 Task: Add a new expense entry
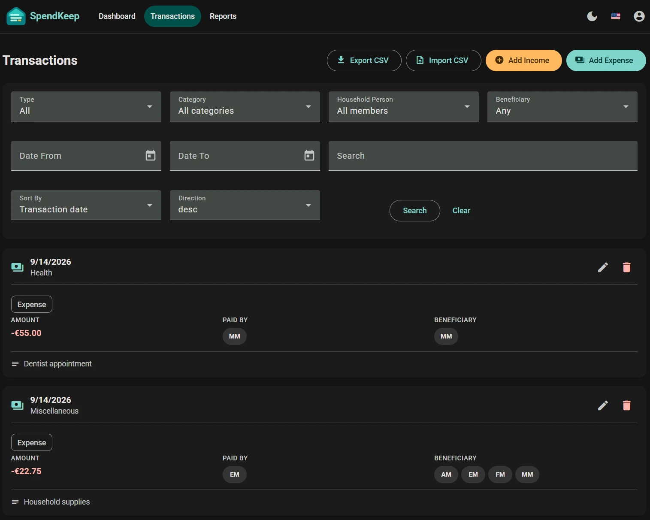pyautogui.click(x=606, y=60)
